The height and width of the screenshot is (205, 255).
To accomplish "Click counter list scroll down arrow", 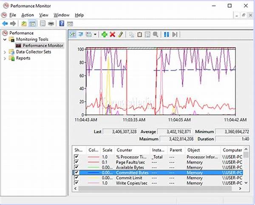I will pyautogui.click(x=246, y=183).
